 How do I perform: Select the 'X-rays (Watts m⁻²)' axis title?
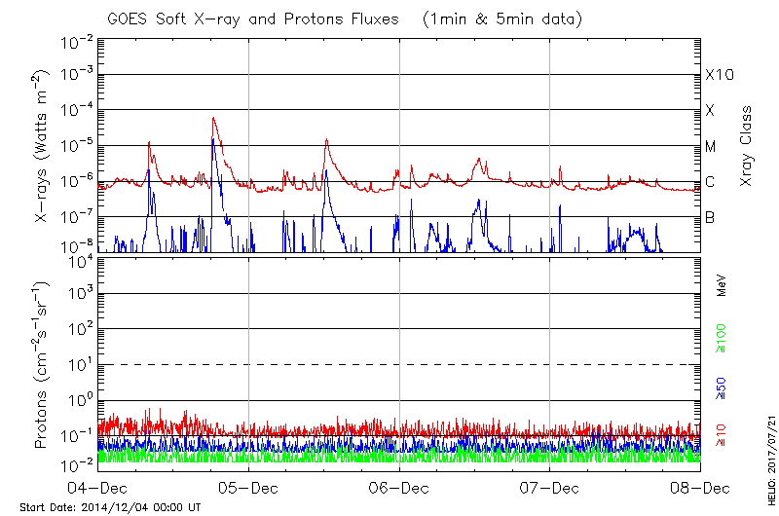42,146
